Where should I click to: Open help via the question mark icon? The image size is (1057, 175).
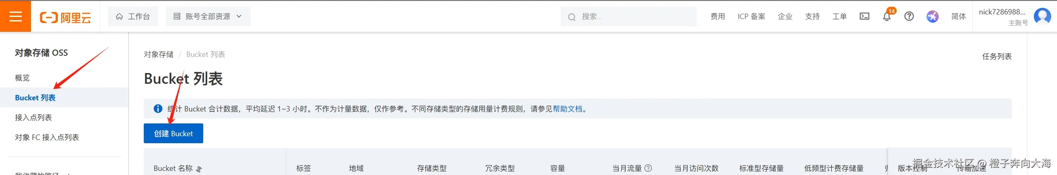click(x=909, y=17)
